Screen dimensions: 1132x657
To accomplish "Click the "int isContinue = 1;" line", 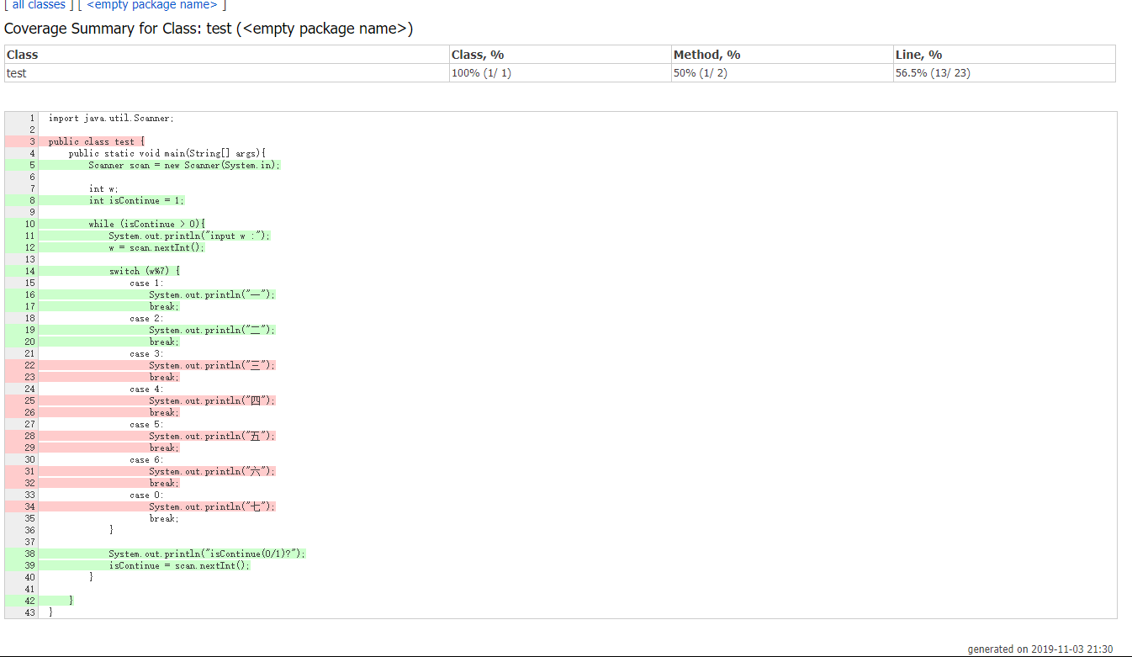I will click(x=136, y=200).
